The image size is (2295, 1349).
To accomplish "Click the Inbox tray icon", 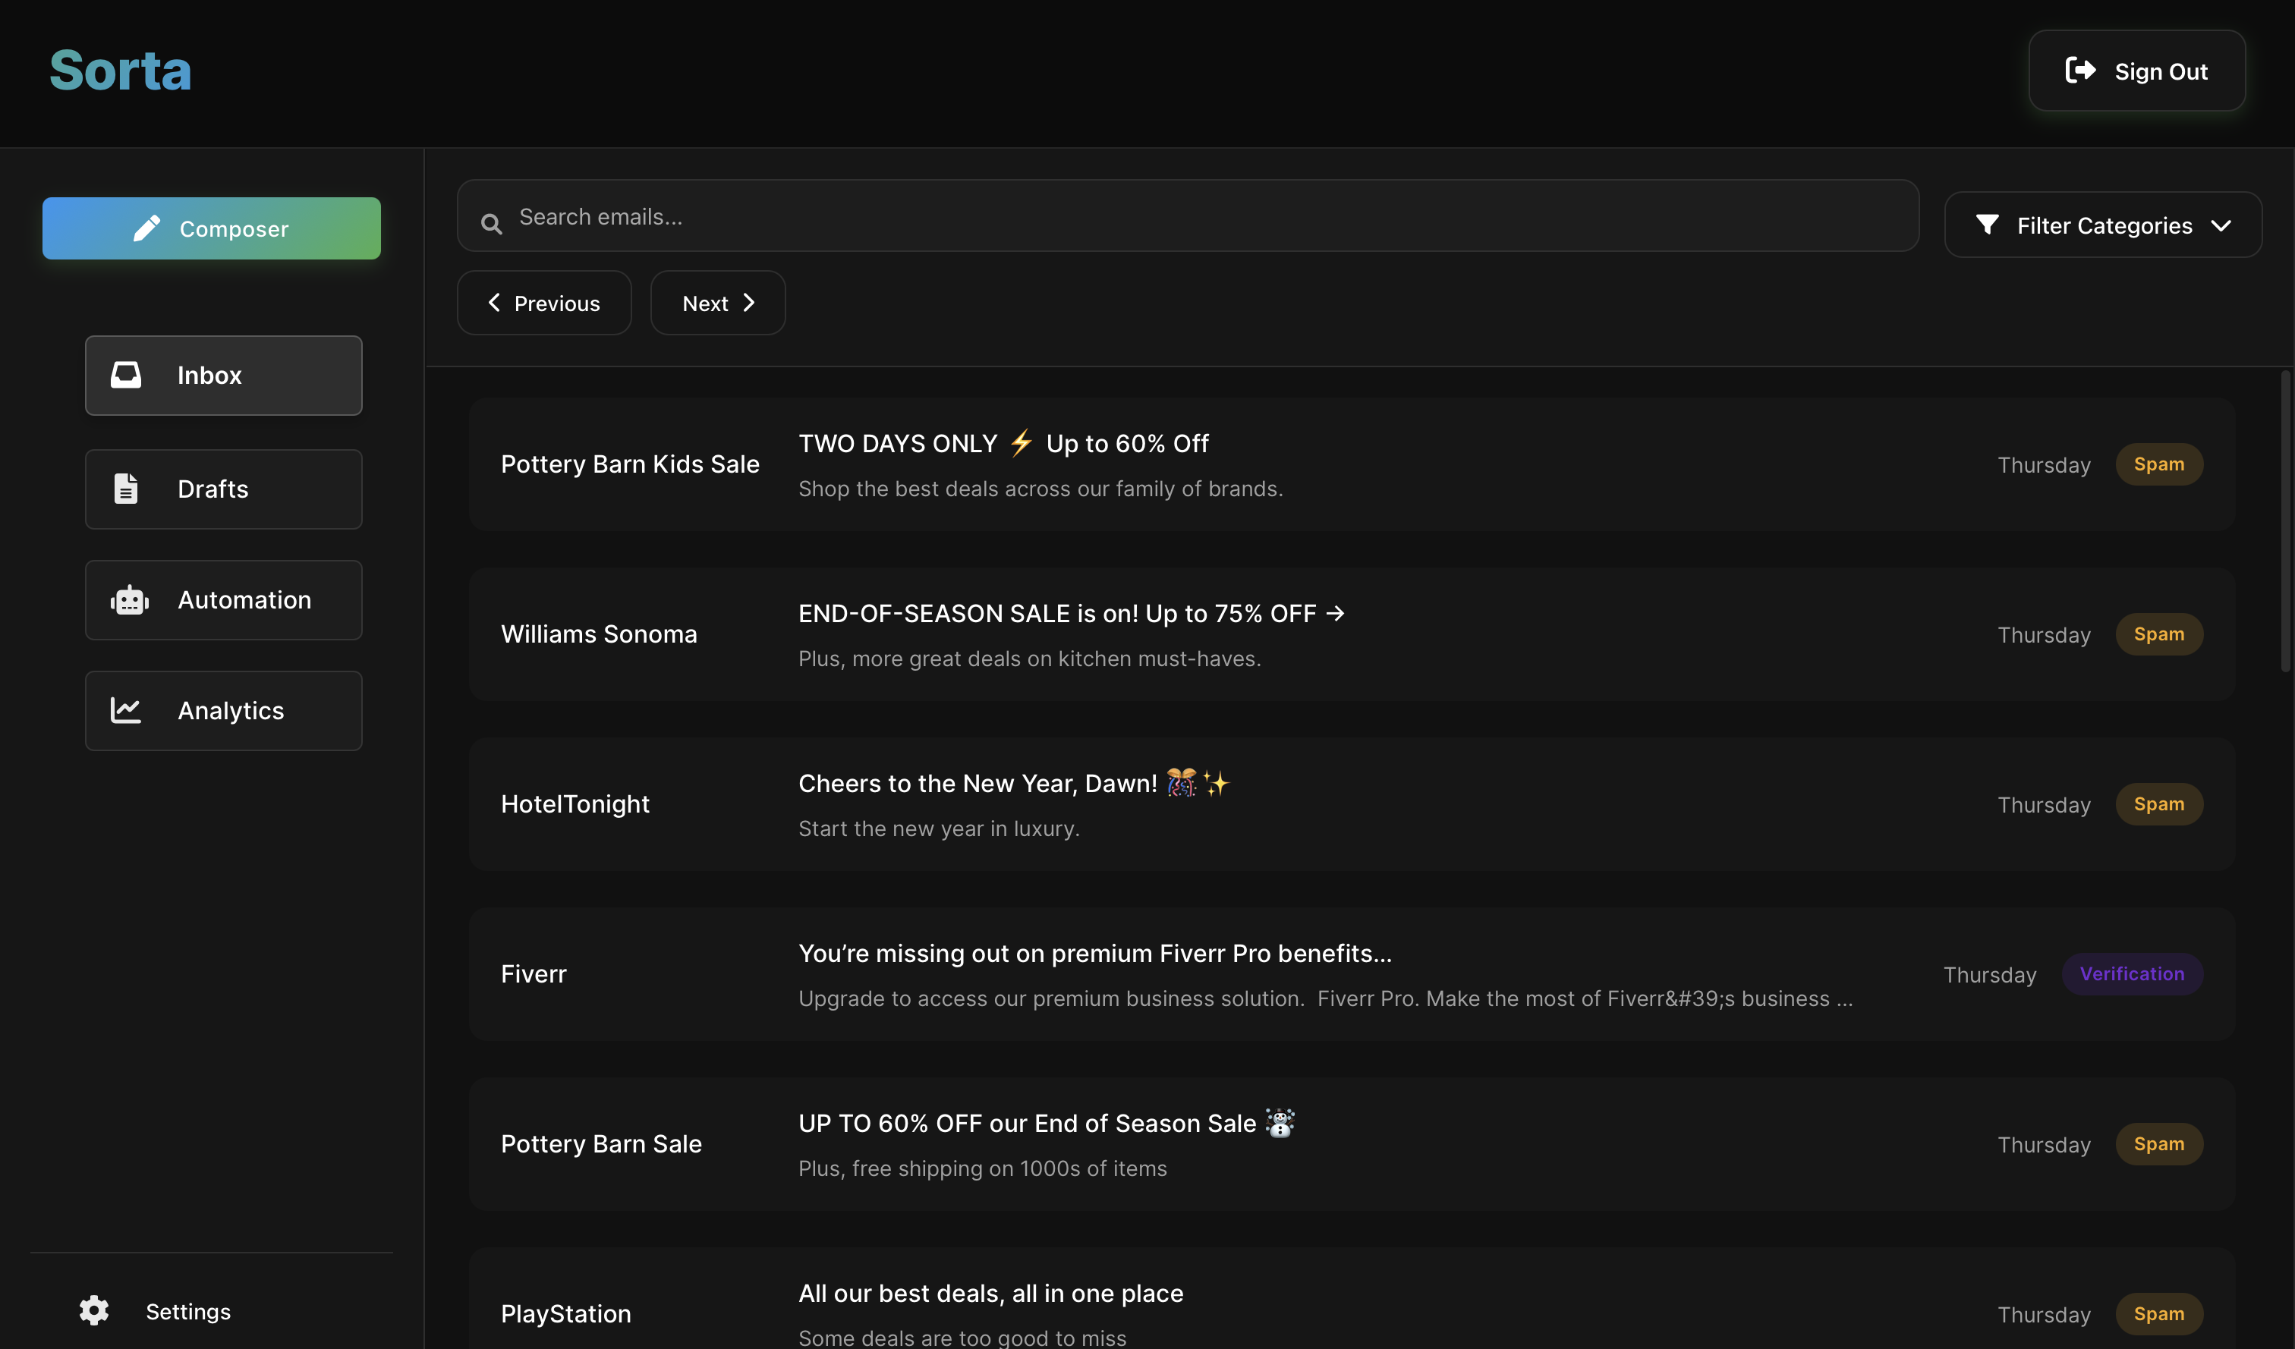I will click(x=126, y=375).
